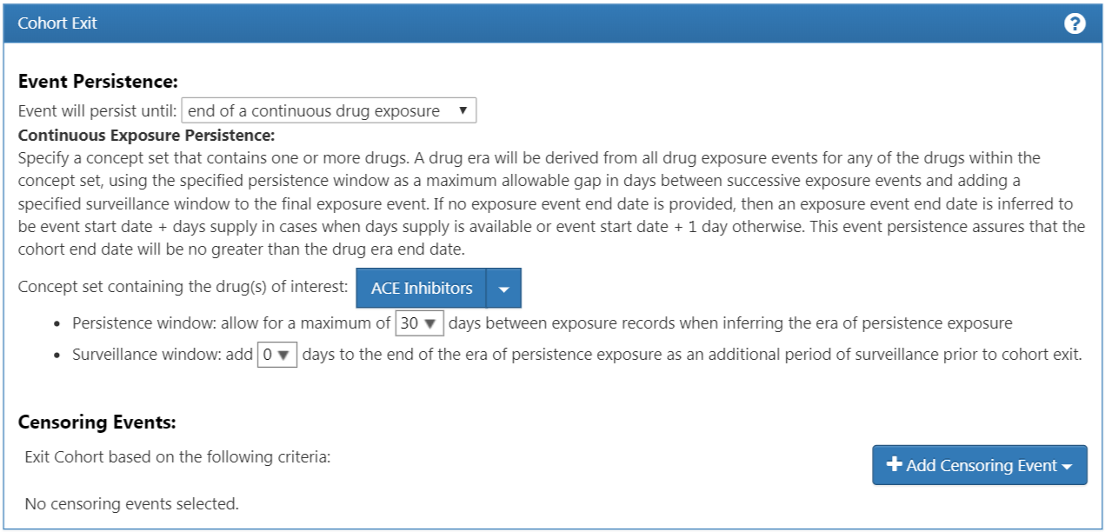Click the plus icon on Add Censoring Event
This screenshot has width=1105, height=532.
[x=894, y=465]
